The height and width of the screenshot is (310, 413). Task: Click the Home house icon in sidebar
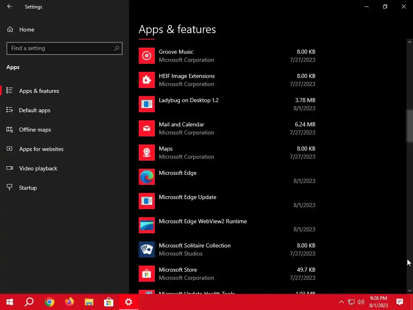(x=10, y=29)
